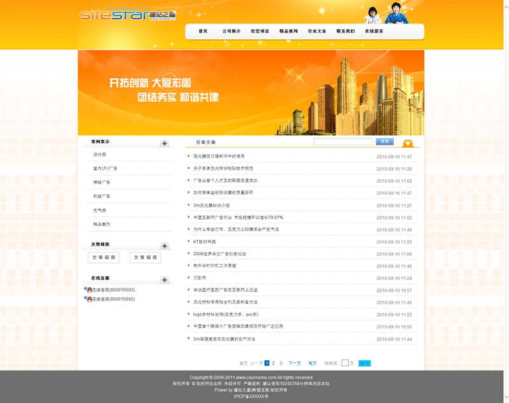Click the plus icon beside 案例展示

165,143
